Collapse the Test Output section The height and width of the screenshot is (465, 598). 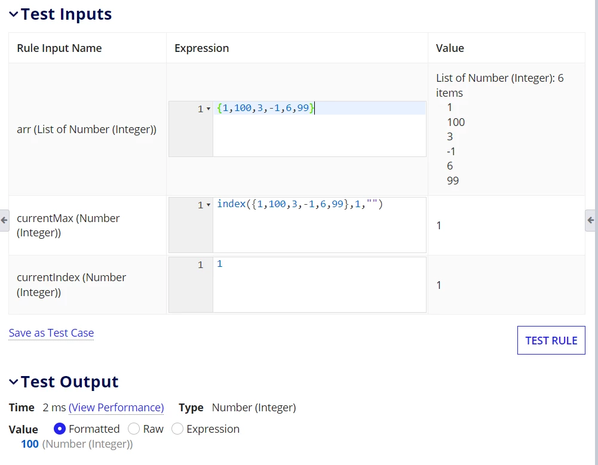click(13, 382)
